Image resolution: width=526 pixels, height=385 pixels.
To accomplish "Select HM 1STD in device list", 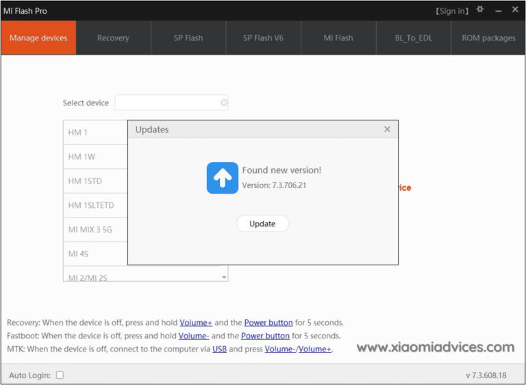I will pyautogui.click(x=96, y=181).
